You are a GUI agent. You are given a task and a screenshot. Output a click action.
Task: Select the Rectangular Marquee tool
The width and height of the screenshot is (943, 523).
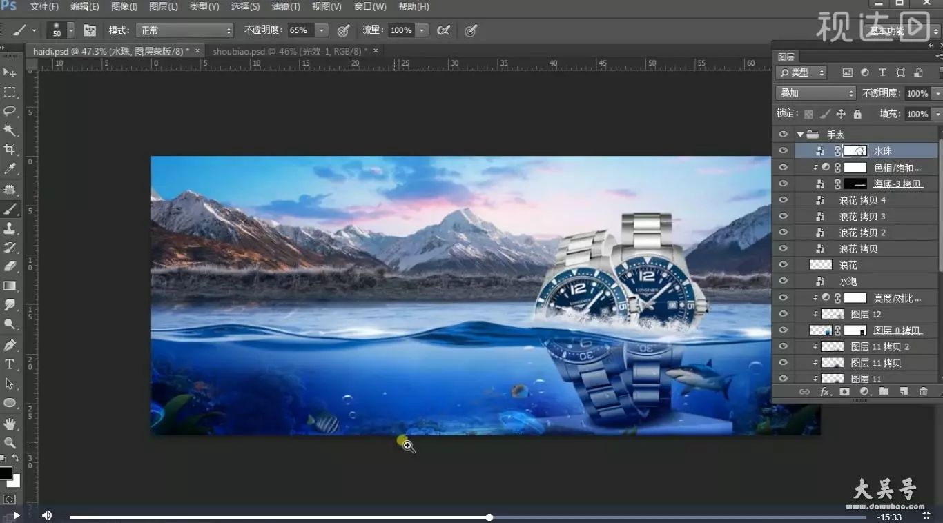[x=10, y=92]
